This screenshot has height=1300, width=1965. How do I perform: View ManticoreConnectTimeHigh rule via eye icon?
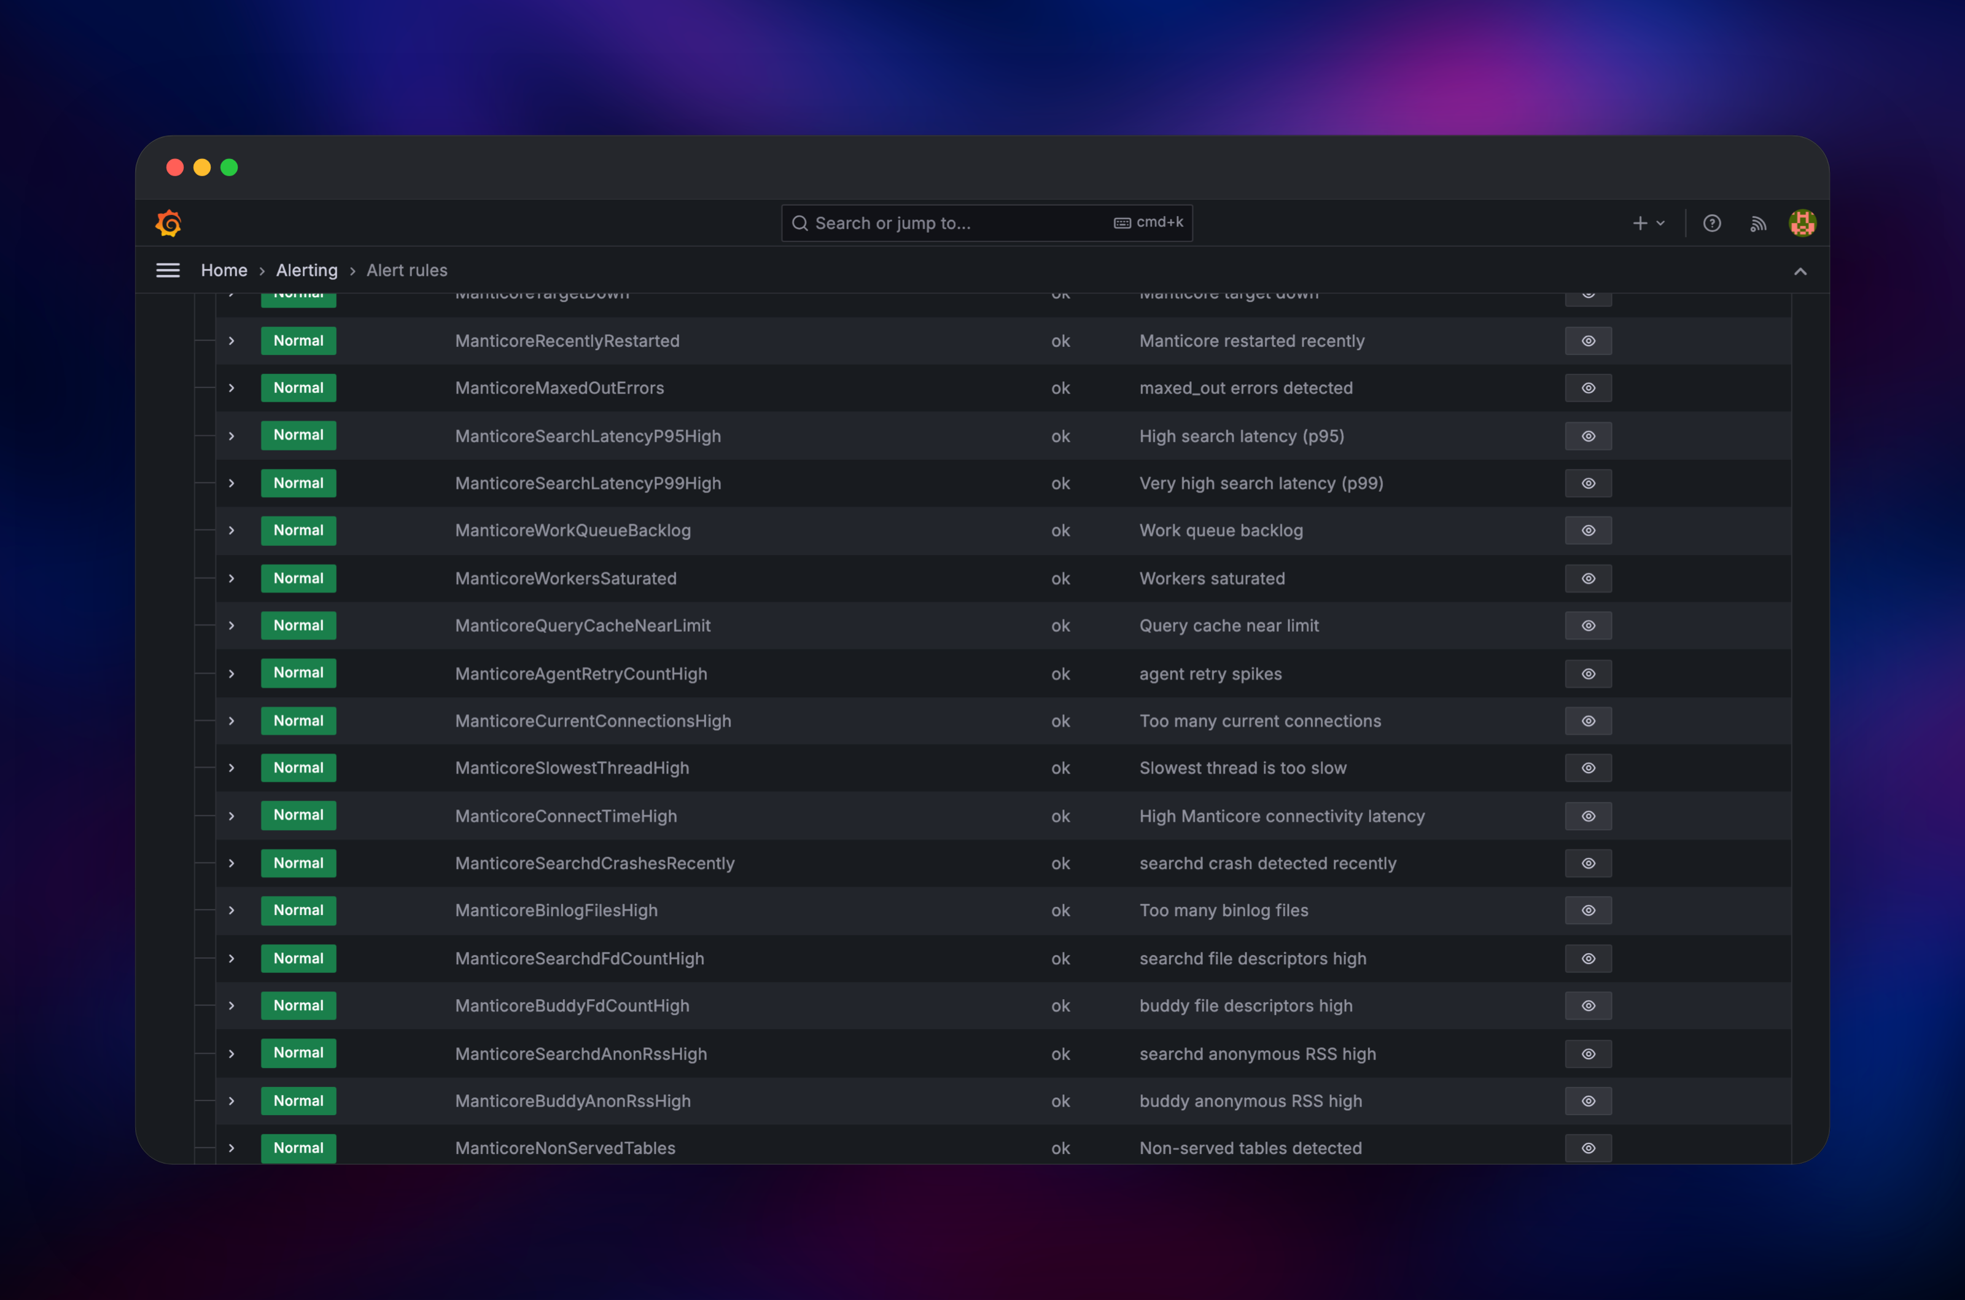pos(1588,816)
